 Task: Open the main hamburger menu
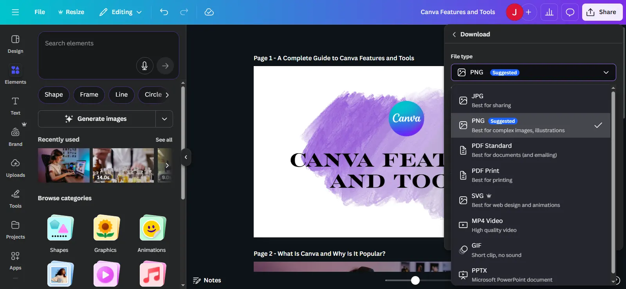pos(15,12)
